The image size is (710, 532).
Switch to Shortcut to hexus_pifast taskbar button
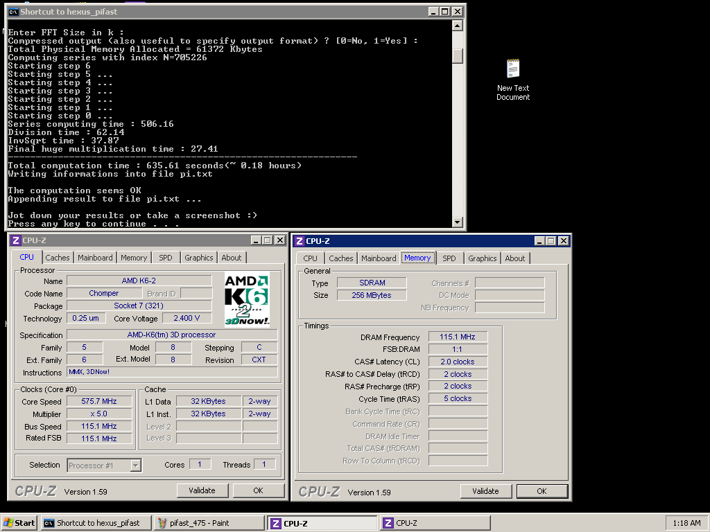coord(96,523)
